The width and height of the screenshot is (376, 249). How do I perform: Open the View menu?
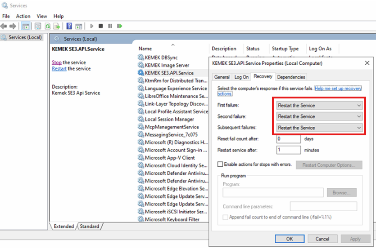42,16
